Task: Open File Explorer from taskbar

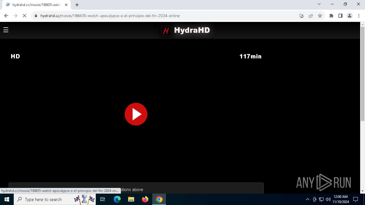Action: click(x=131, y=199)
